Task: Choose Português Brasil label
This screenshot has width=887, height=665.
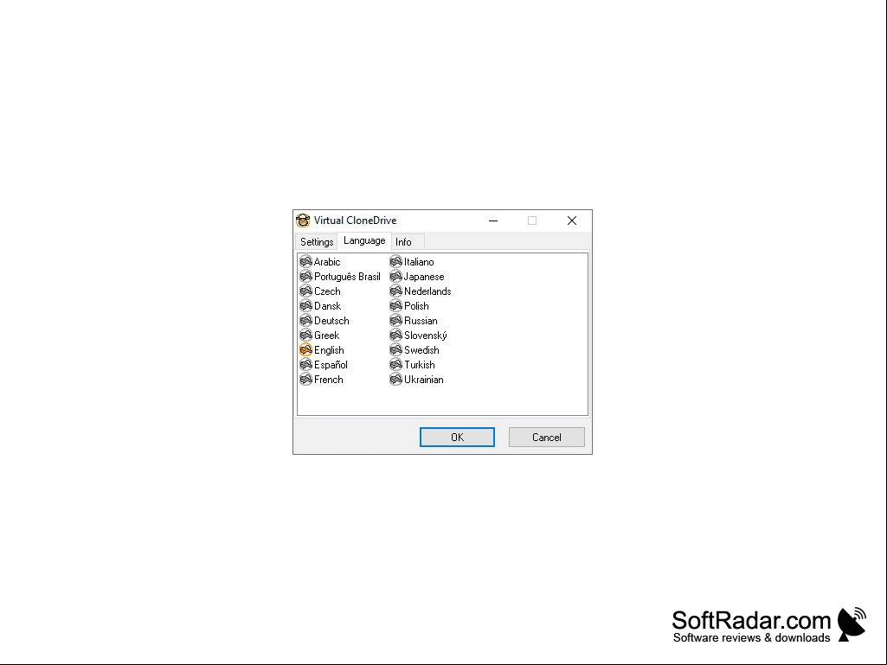Action: (x=347, y=277)
